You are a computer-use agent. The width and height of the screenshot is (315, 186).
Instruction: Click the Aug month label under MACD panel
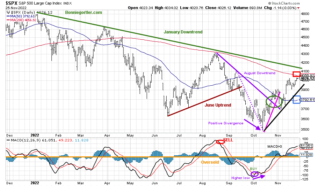pos(202,183)
